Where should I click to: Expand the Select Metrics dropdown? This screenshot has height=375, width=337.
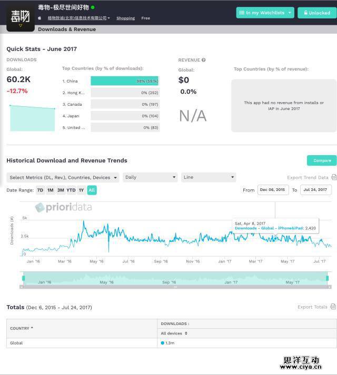[x=63, y=177]
